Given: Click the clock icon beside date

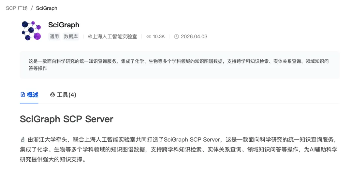Looking at the screenshot, I should [x=177, y=36].
